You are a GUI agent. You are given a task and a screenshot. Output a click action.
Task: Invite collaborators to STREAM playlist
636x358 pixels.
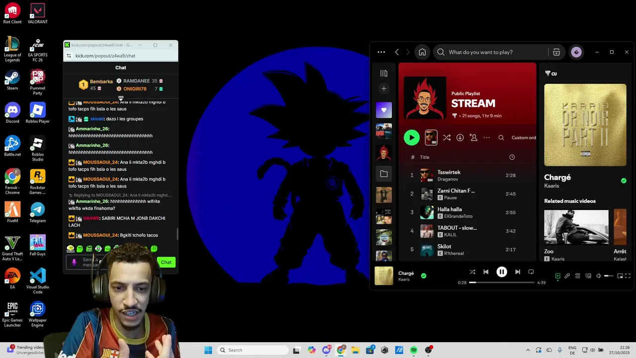(x=474, y=138)
